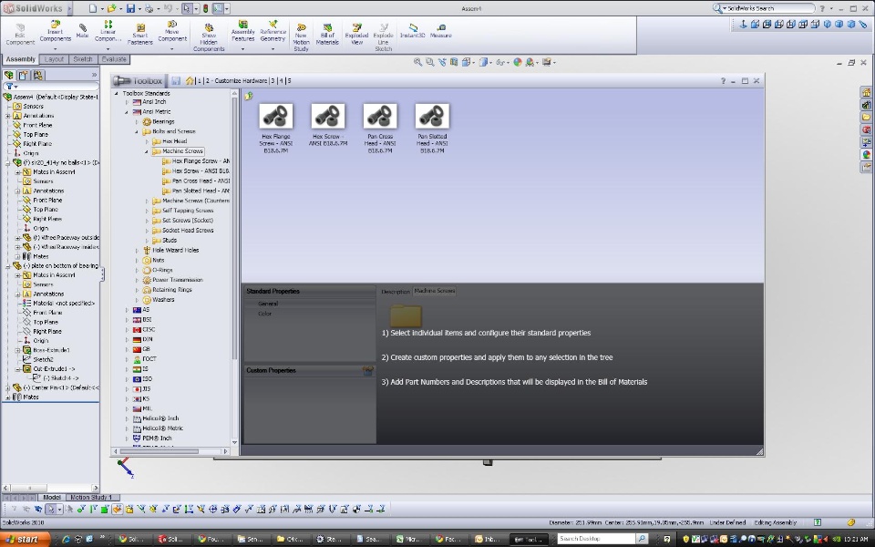Select the Hex Flange Screw thumbnail
The image size is (875, 547).
pos(275,116)
